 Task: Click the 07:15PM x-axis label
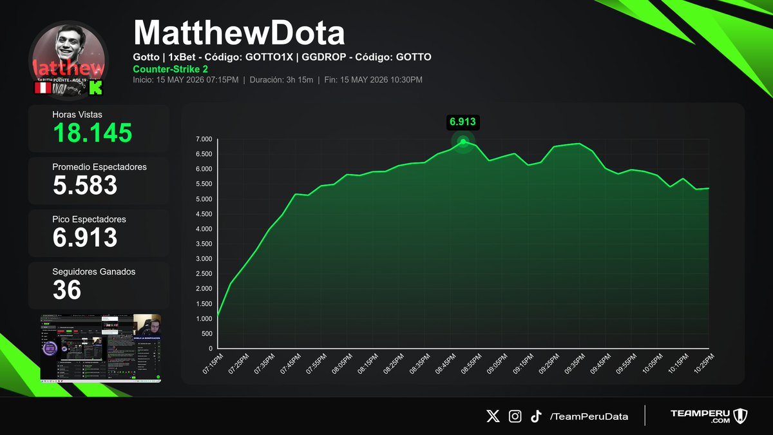tap(213, 364)
